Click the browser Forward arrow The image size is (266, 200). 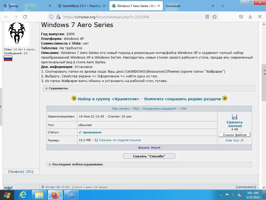tap(16, 17)
